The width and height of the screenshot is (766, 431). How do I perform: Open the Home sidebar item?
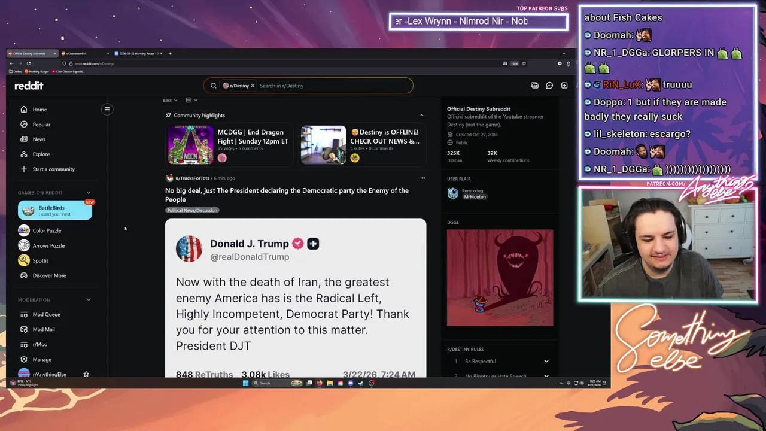(34, 110)
